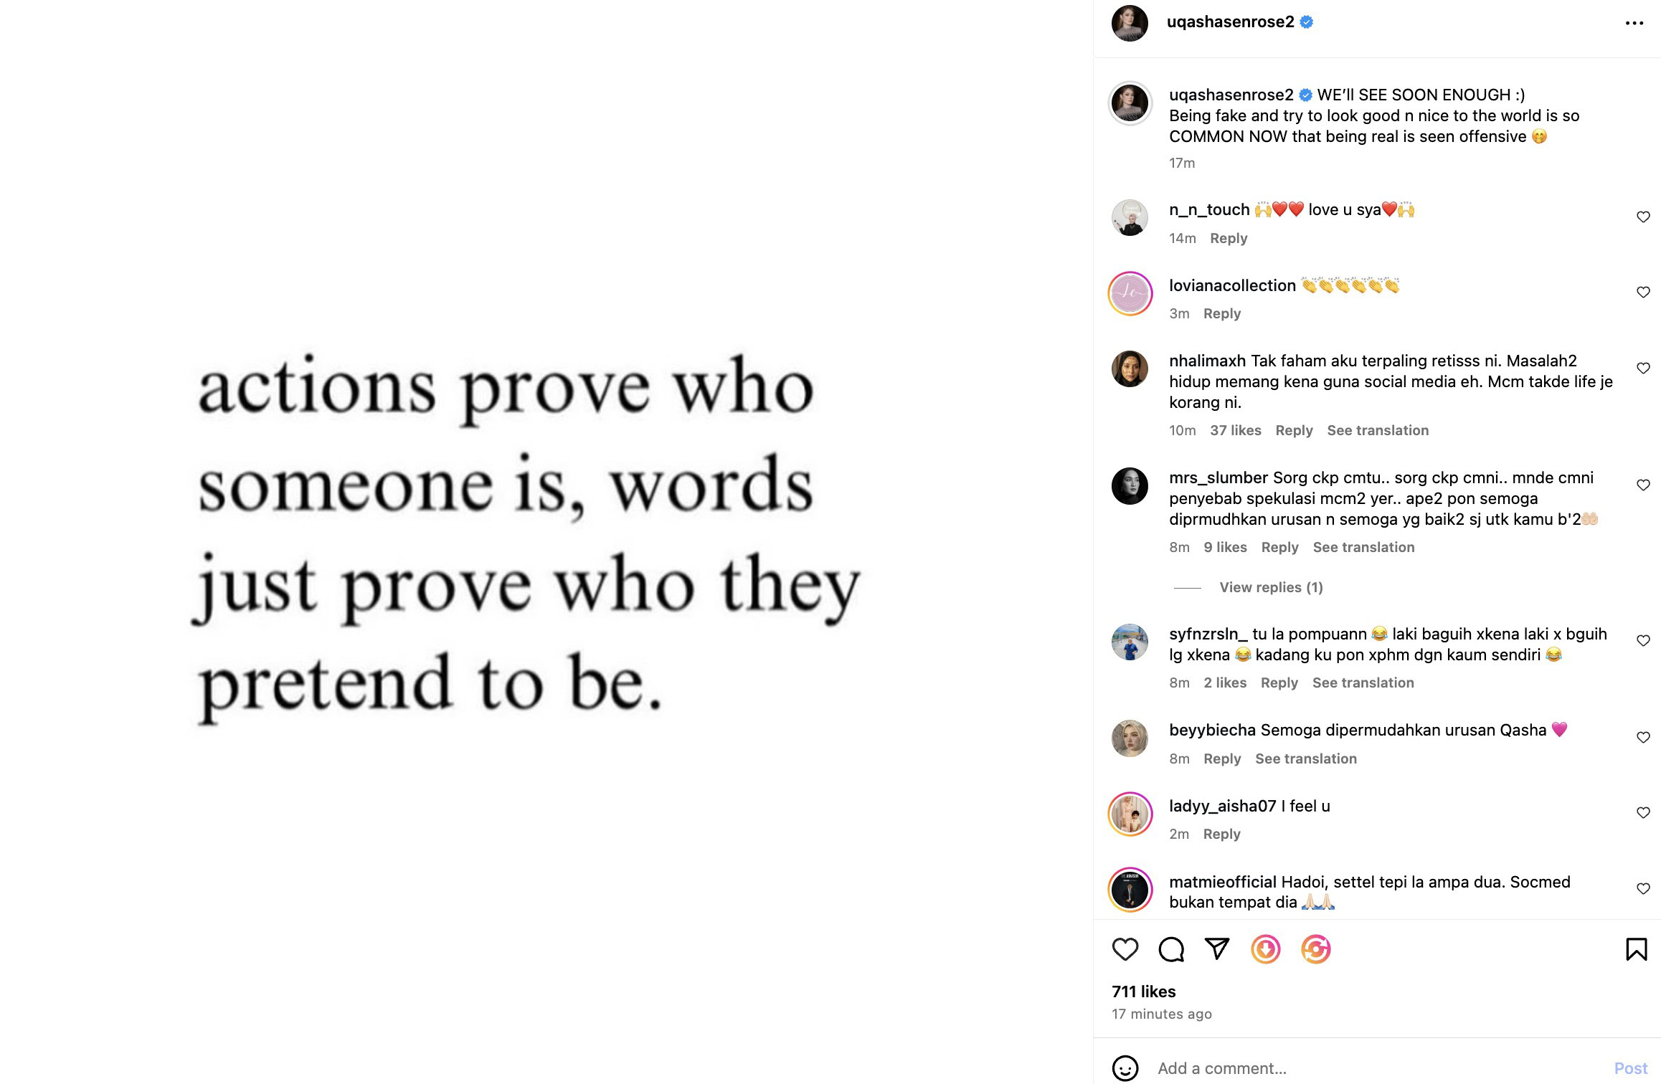This screenshot has height=1084, width=1661.
Task: Open the 711 likes list
Action: tap(1143, 992)
